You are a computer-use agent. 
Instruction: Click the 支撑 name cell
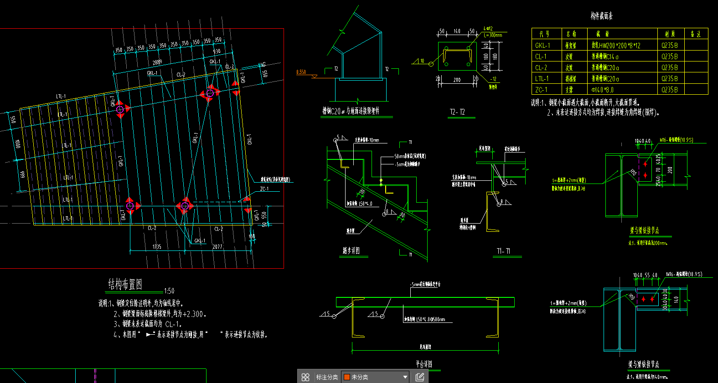click(569, 90)
